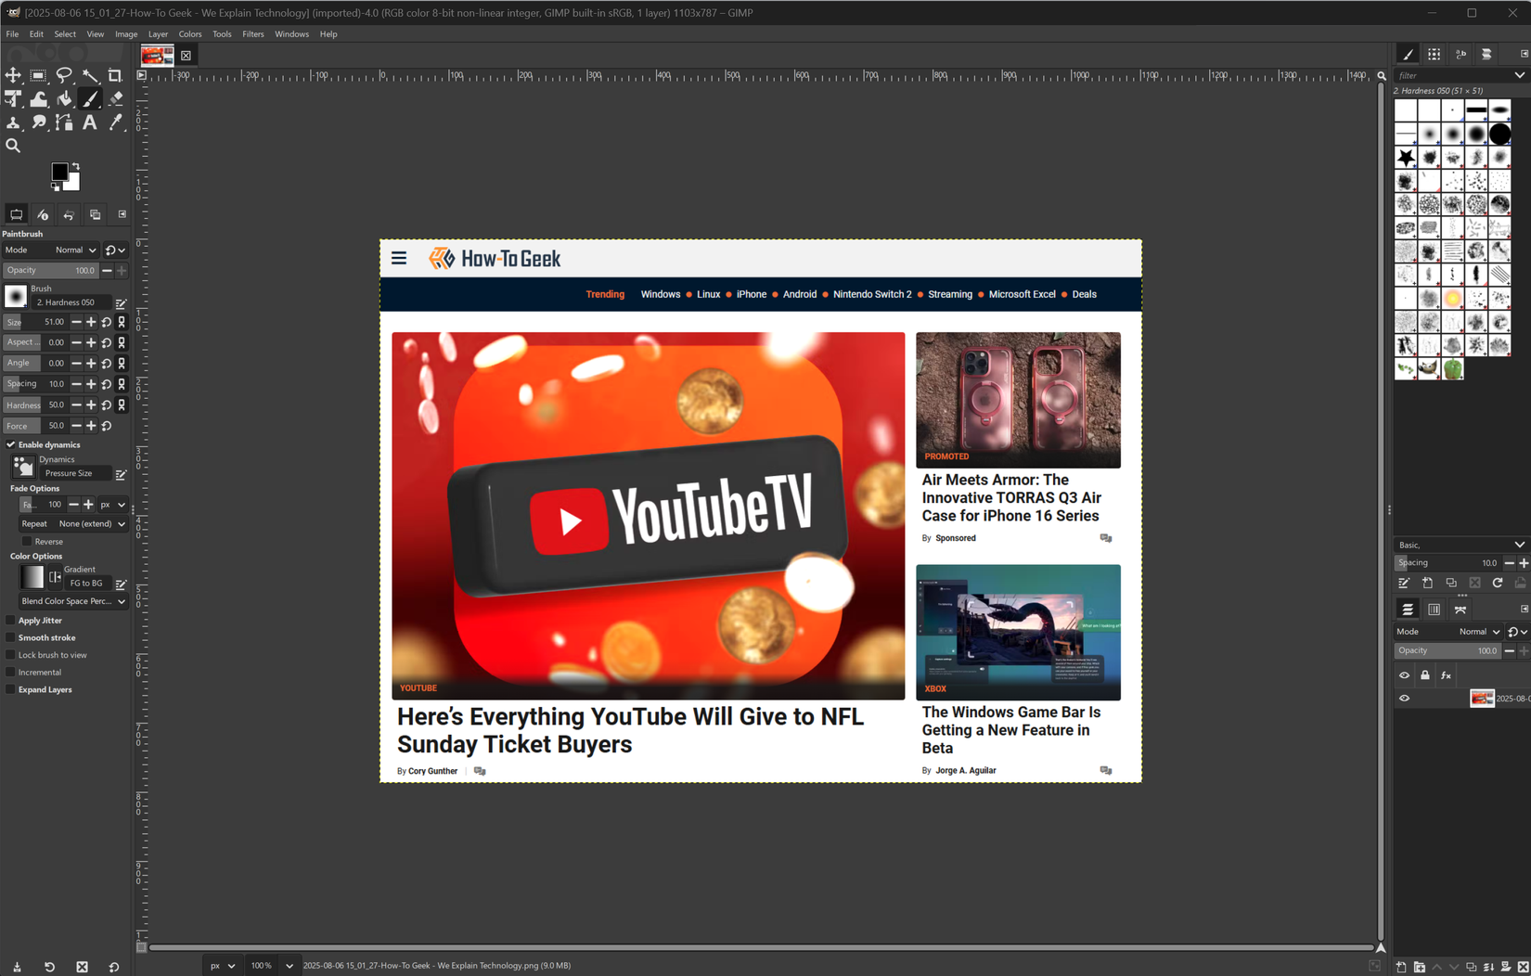Select the Crop tool in the toolbox

[115, 75]
